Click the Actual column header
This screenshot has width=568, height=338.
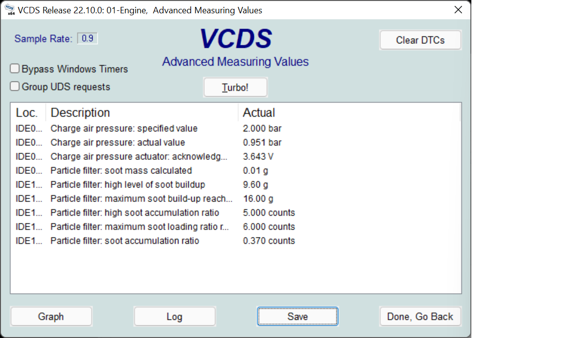349,112
